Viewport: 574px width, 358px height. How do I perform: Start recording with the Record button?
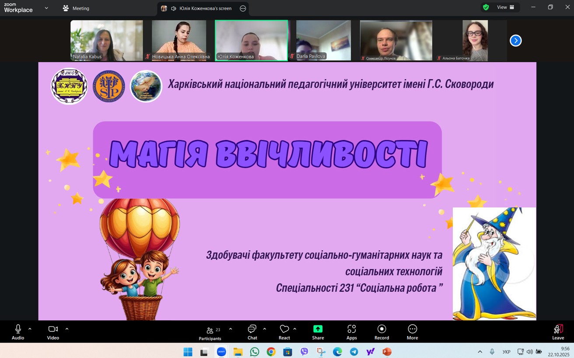click(x=381, y=332)
